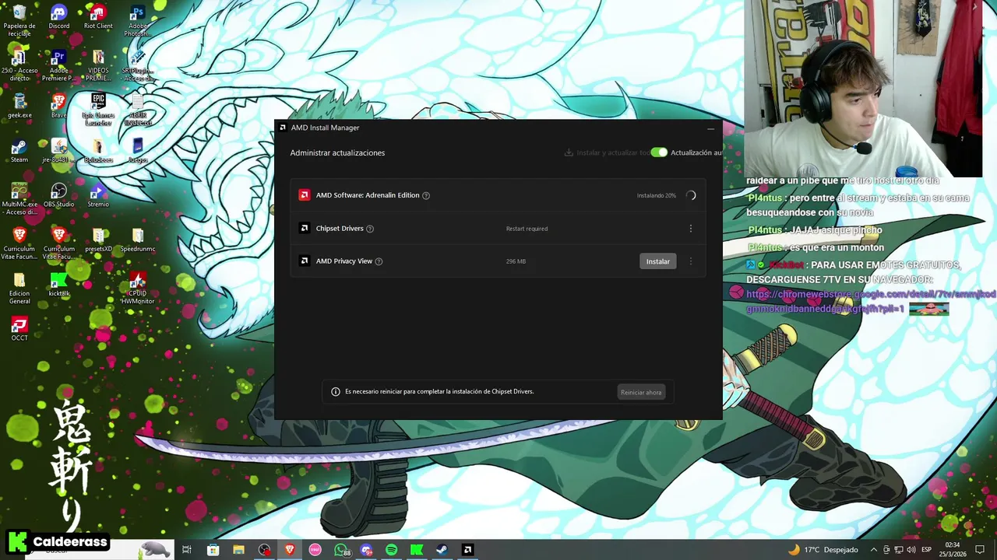Viewport: 997px width, 560px height.
Task: Toggle the Actualización automatic update switch
Action: coord(659,152)
